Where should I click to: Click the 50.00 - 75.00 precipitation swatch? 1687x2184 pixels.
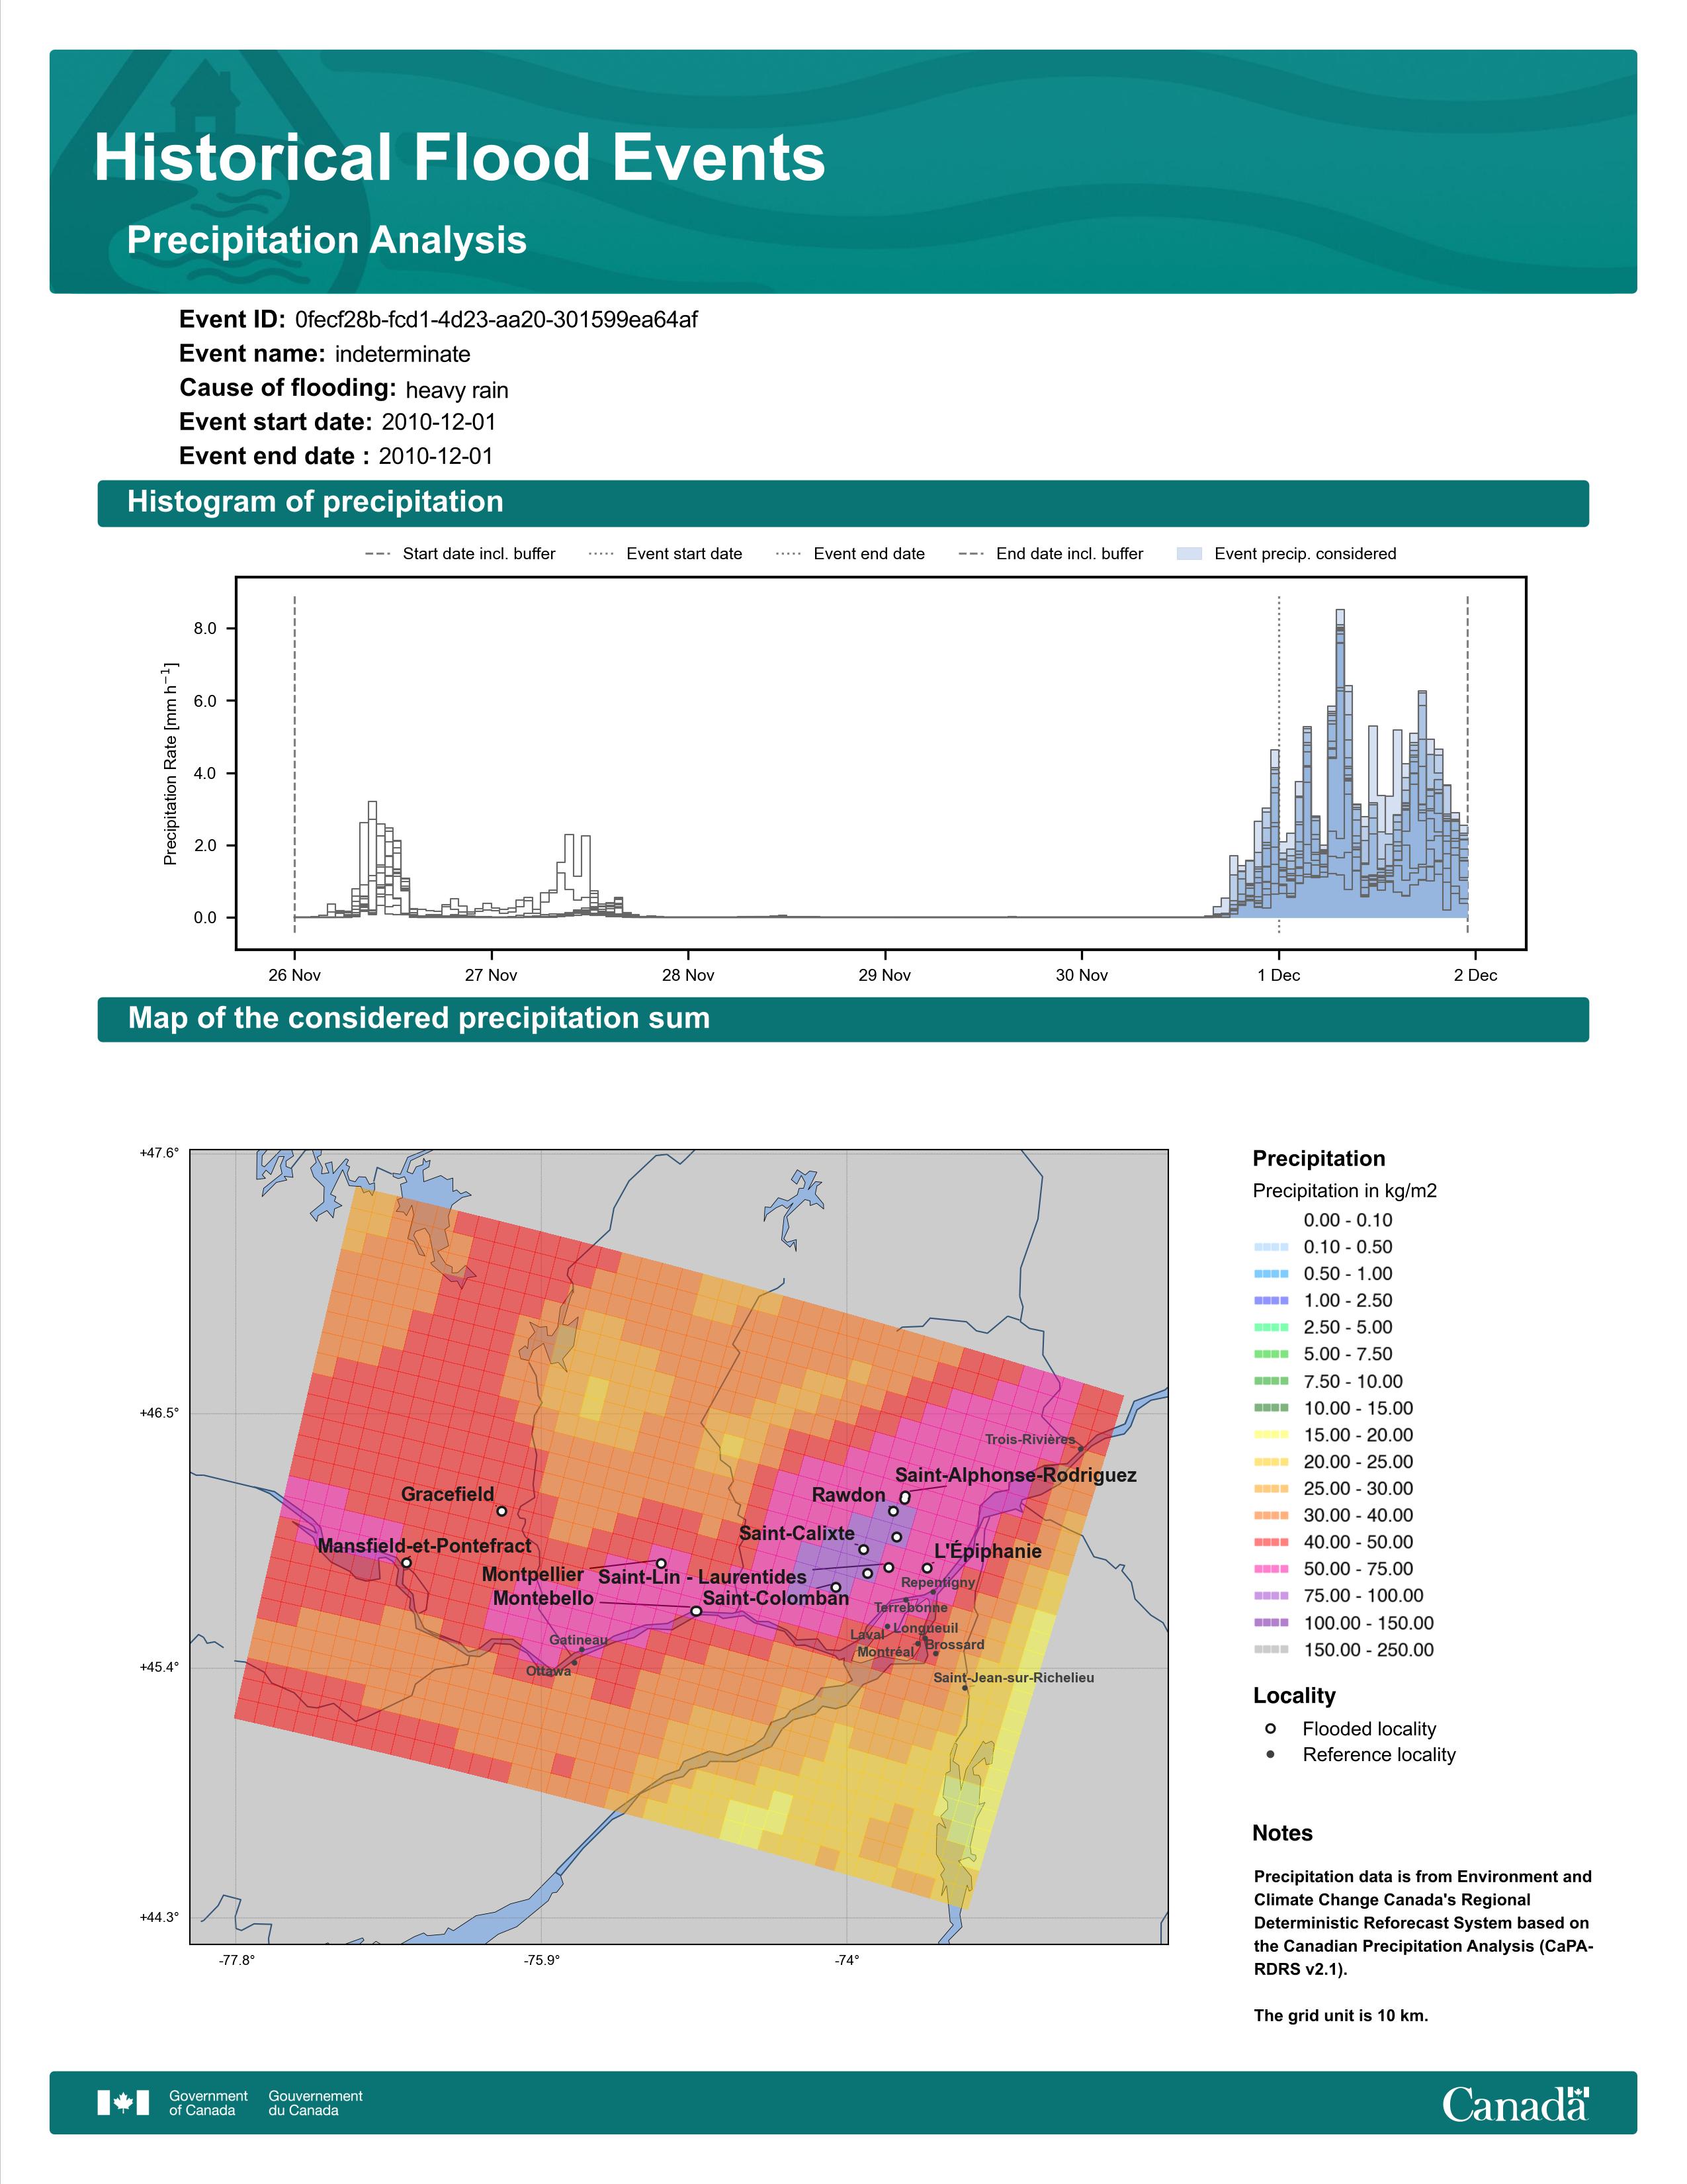coord(1270,1569)
